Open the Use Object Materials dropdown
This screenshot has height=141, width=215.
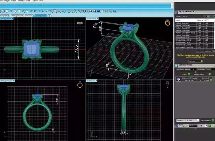tap(205, 51)
